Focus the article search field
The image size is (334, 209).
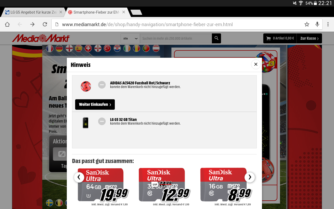click(176, 38)
